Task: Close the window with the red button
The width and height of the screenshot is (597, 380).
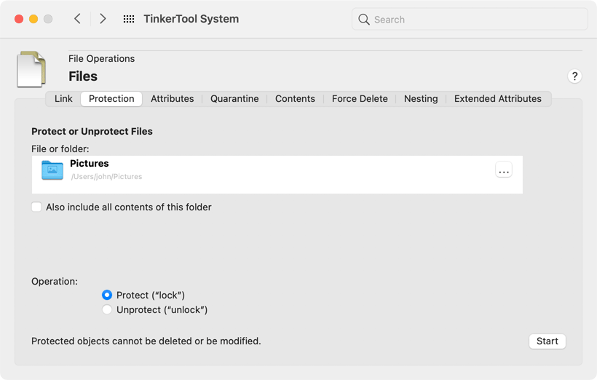Action: (x=19, y=19)
